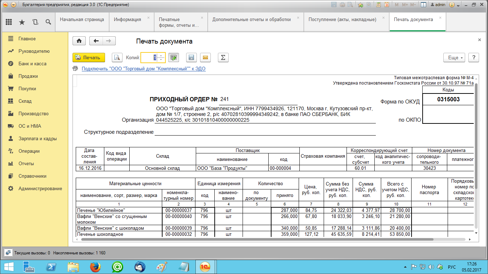Open calendar icon in title bar
Screen dimensions: 488x274
387,5
